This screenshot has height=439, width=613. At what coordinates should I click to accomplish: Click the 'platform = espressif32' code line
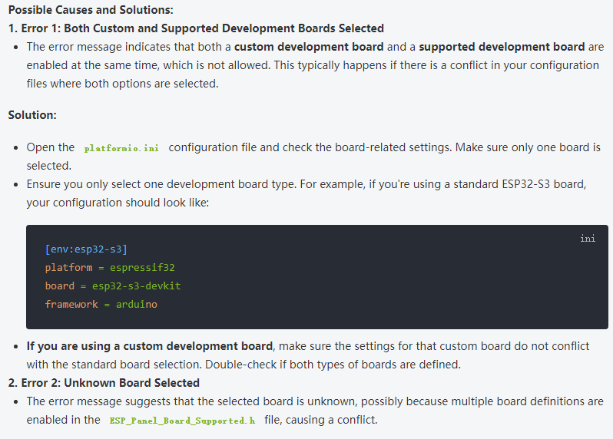point(110,268)
